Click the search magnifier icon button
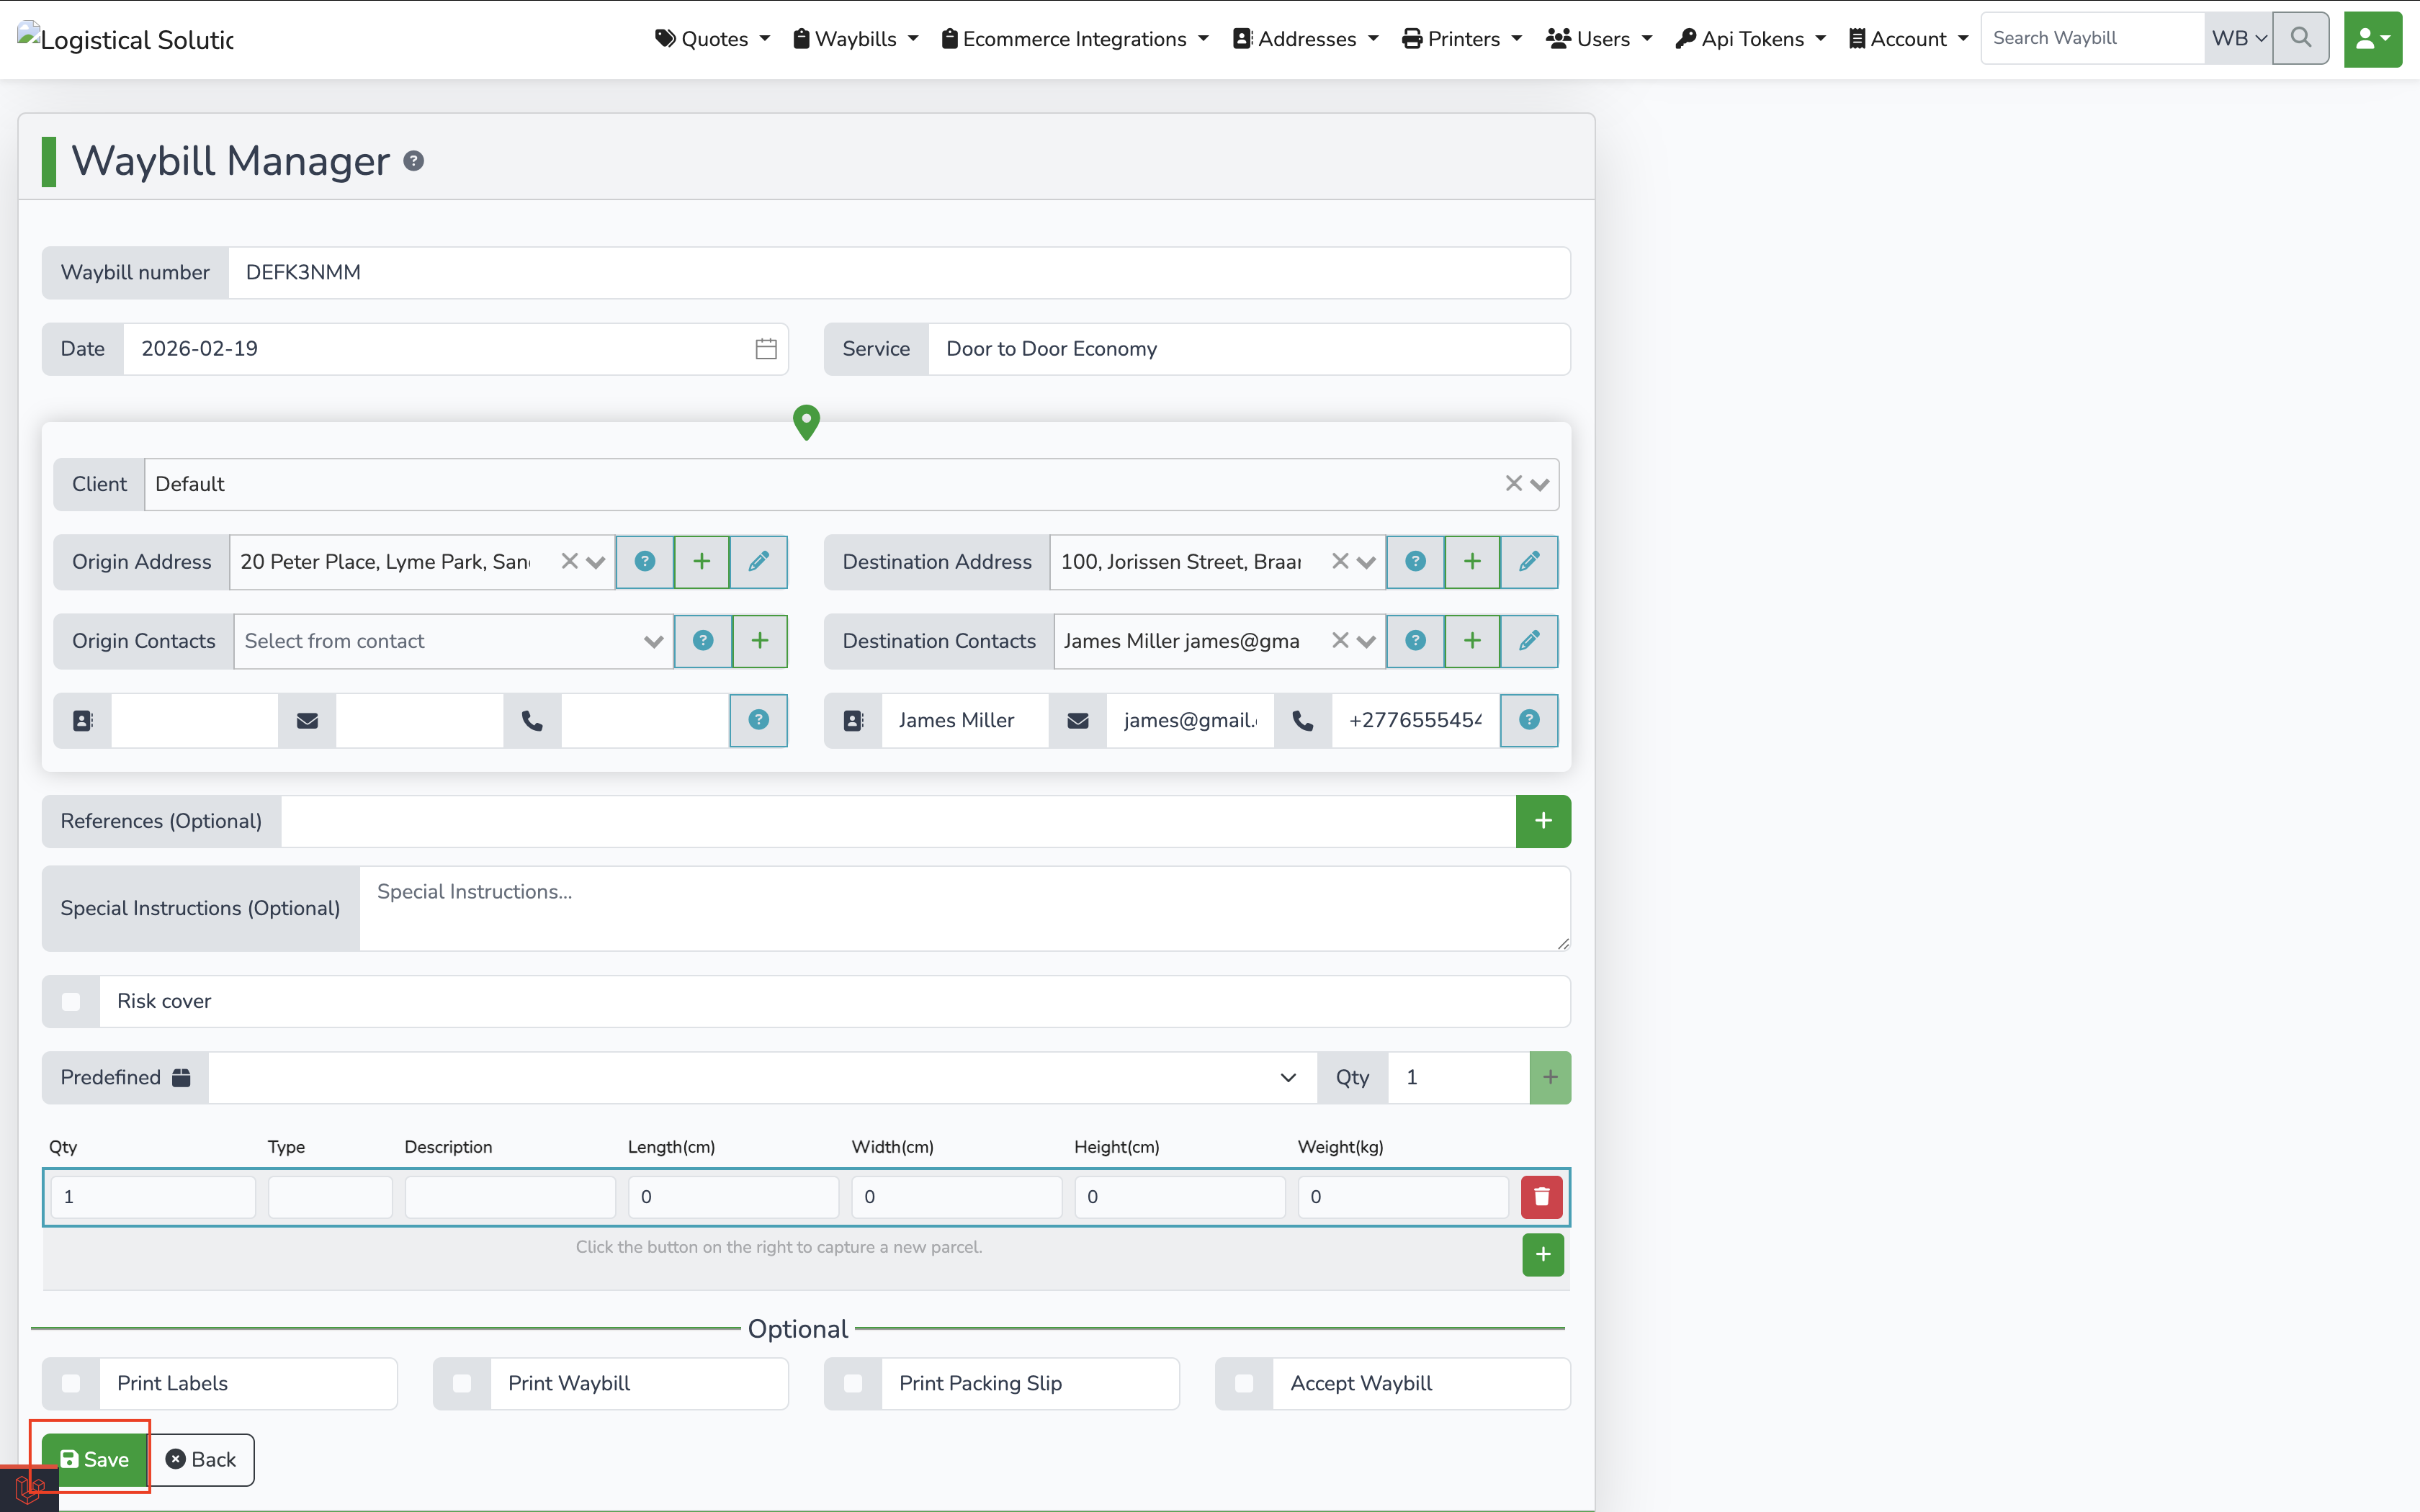This screenshot has width=2420, height=1512. point(2300,38)
